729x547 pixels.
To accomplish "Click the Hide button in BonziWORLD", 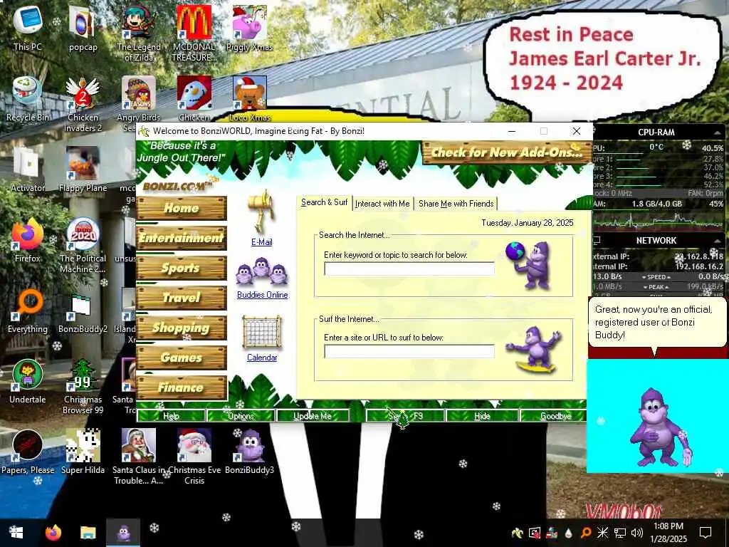I will tap(482, 416).
